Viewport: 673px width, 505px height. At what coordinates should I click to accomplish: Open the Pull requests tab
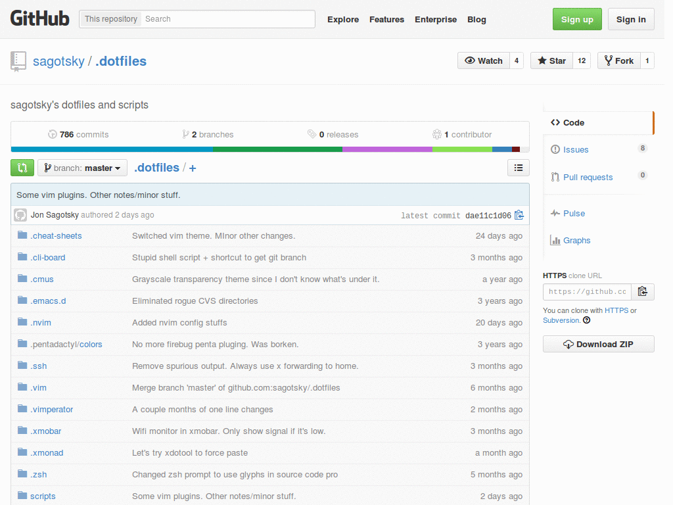598,177
